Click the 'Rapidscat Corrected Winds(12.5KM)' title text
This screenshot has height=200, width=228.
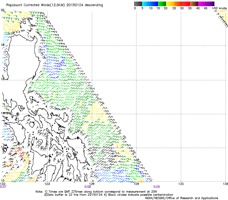(36, 5)
